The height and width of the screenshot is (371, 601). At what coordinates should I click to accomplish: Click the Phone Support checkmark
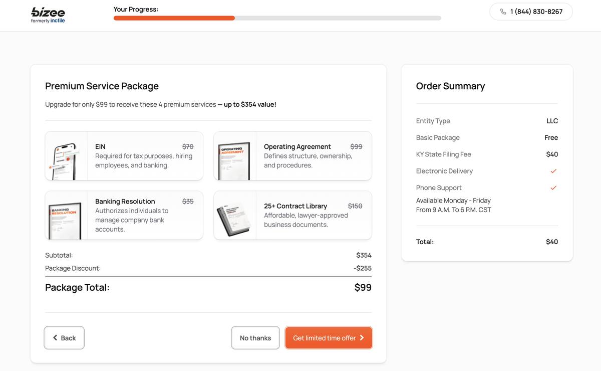553,188
